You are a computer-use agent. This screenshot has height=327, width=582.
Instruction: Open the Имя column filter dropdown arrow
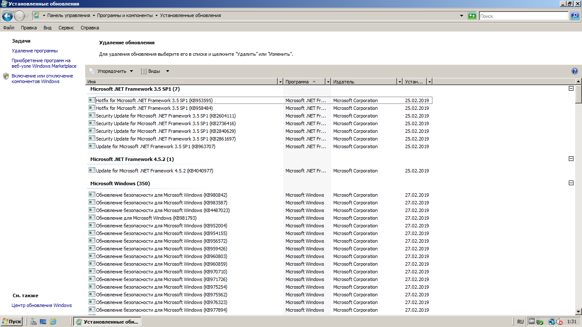pyautogui.click(x=280, y=81)
